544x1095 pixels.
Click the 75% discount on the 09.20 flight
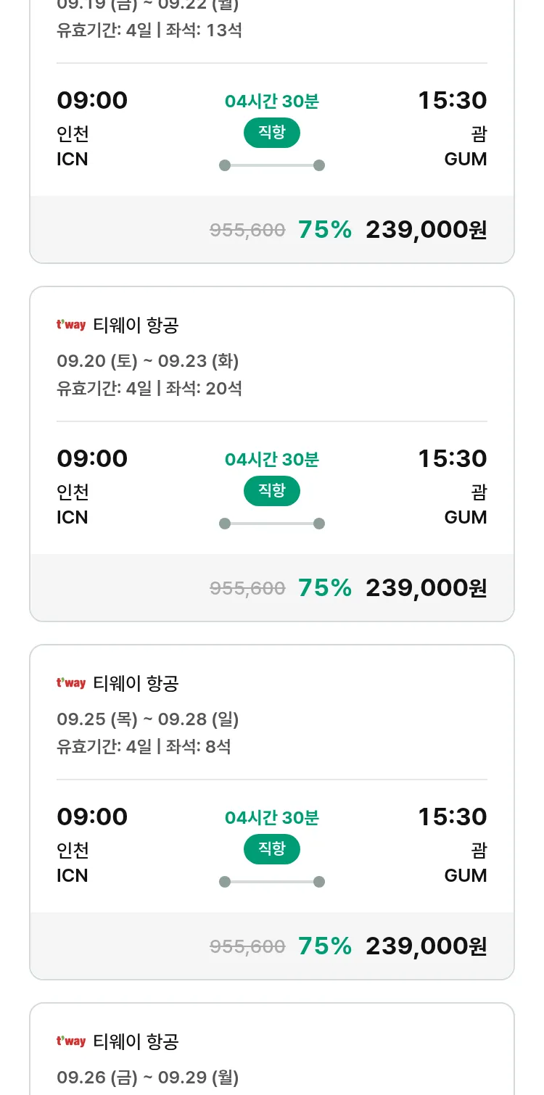[x=324, y=588]
